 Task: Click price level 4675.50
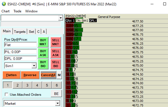(138, 57)
